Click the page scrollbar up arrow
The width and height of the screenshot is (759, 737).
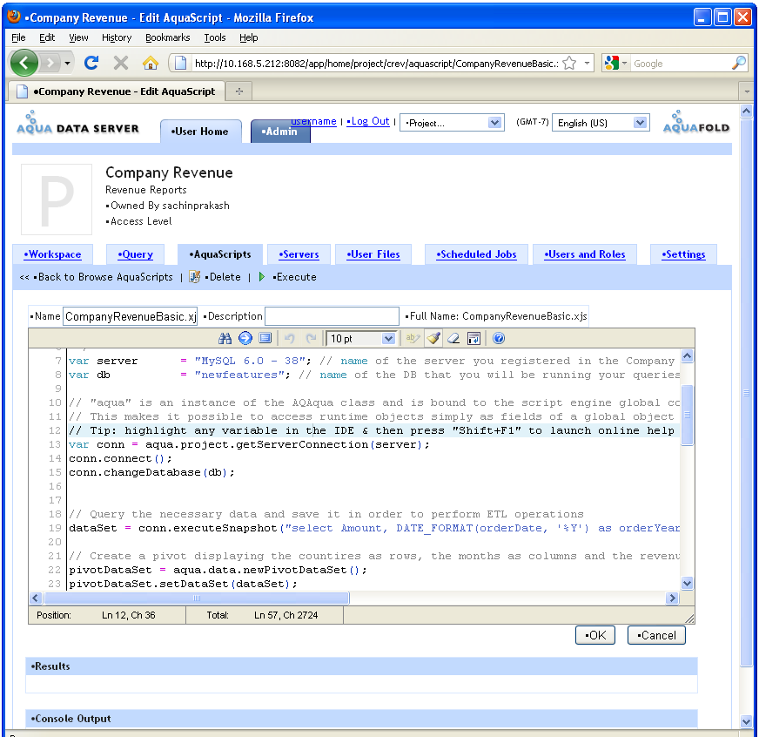(747, 111)
